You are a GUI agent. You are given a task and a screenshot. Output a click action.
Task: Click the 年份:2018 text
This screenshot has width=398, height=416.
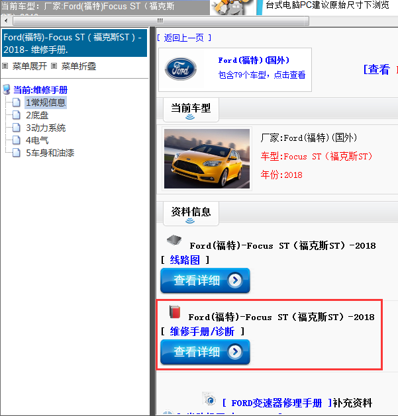(281, 175)
